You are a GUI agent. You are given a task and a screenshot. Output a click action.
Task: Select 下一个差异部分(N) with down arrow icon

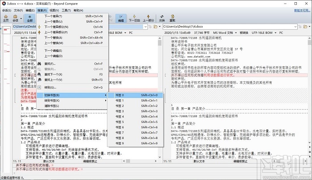(x=73, y=27)
